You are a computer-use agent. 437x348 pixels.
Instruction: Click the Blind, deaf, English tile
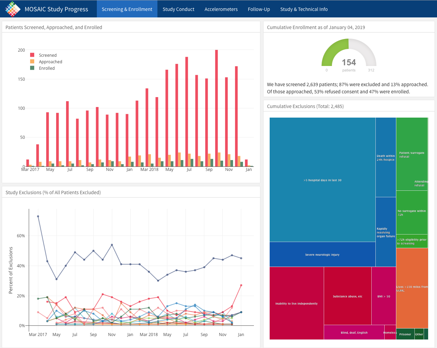354,332
